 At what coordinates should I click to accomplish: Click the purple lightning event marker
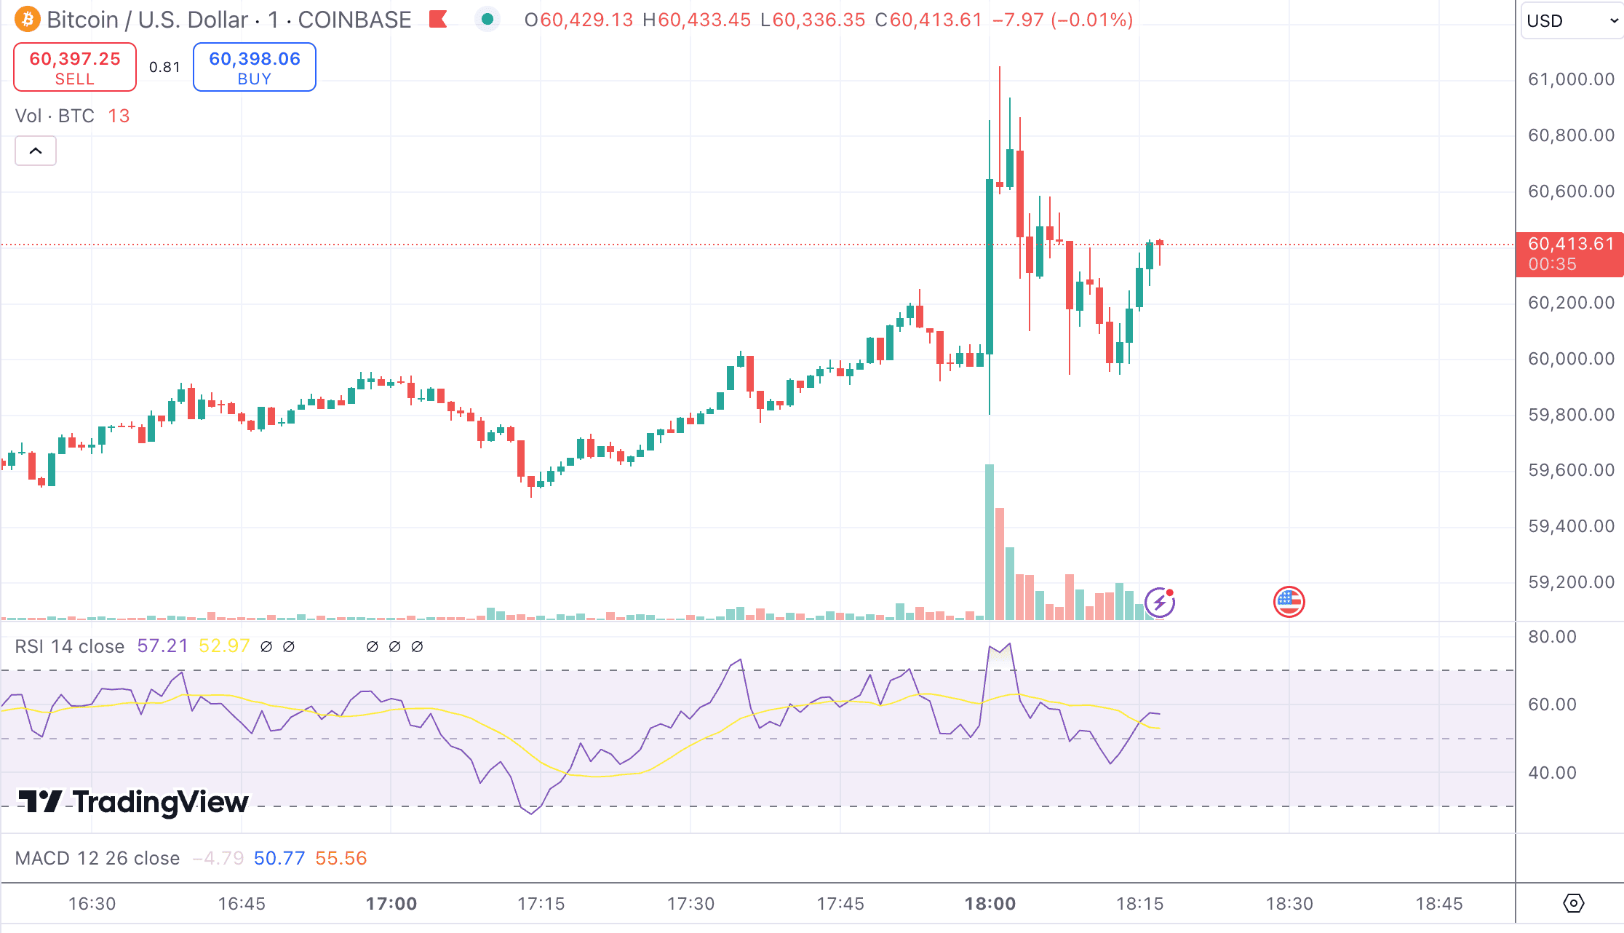pos(1160,602)
